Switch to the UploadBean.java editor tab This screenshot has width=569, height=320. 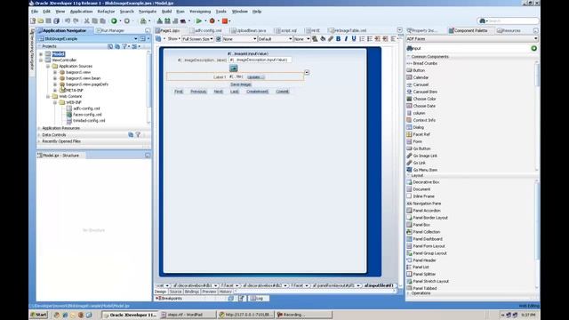pyautogui.click(x=249, y=30)
